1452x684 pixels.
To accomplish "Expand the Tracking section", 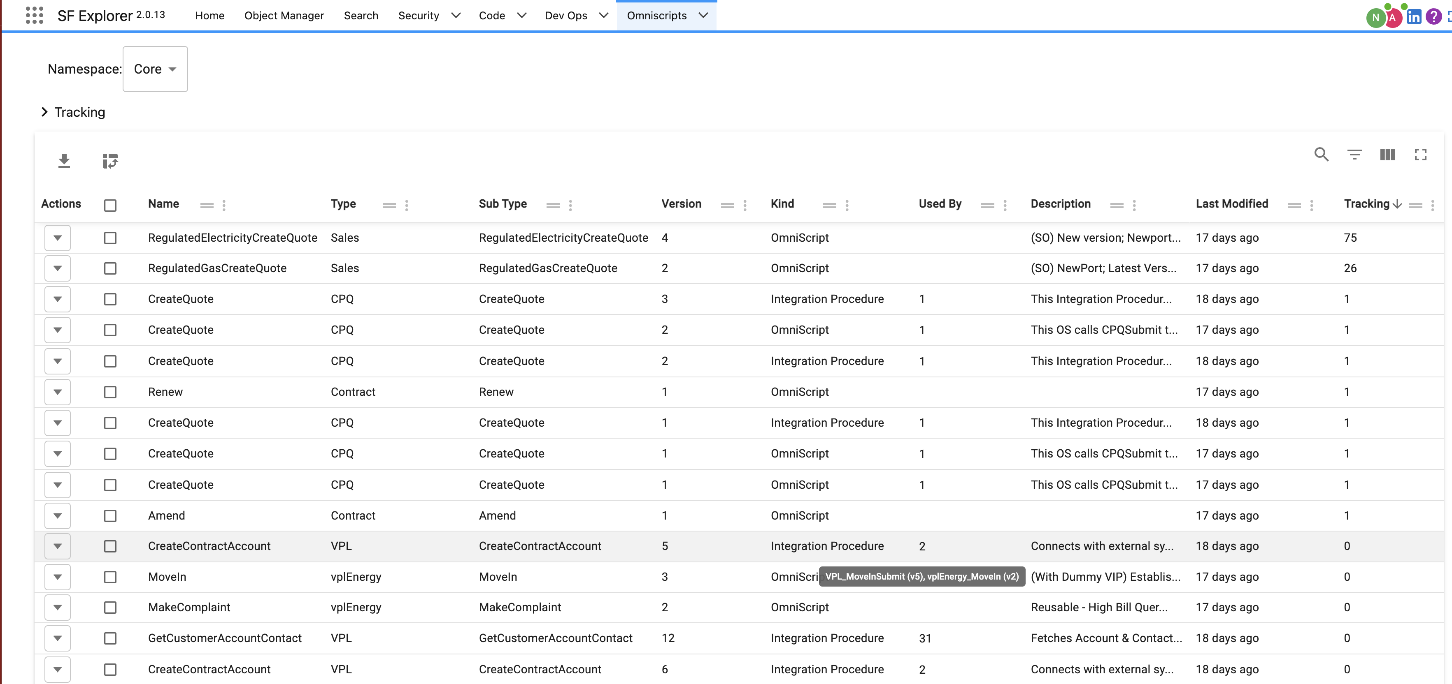I will click(x=44, y=112).
